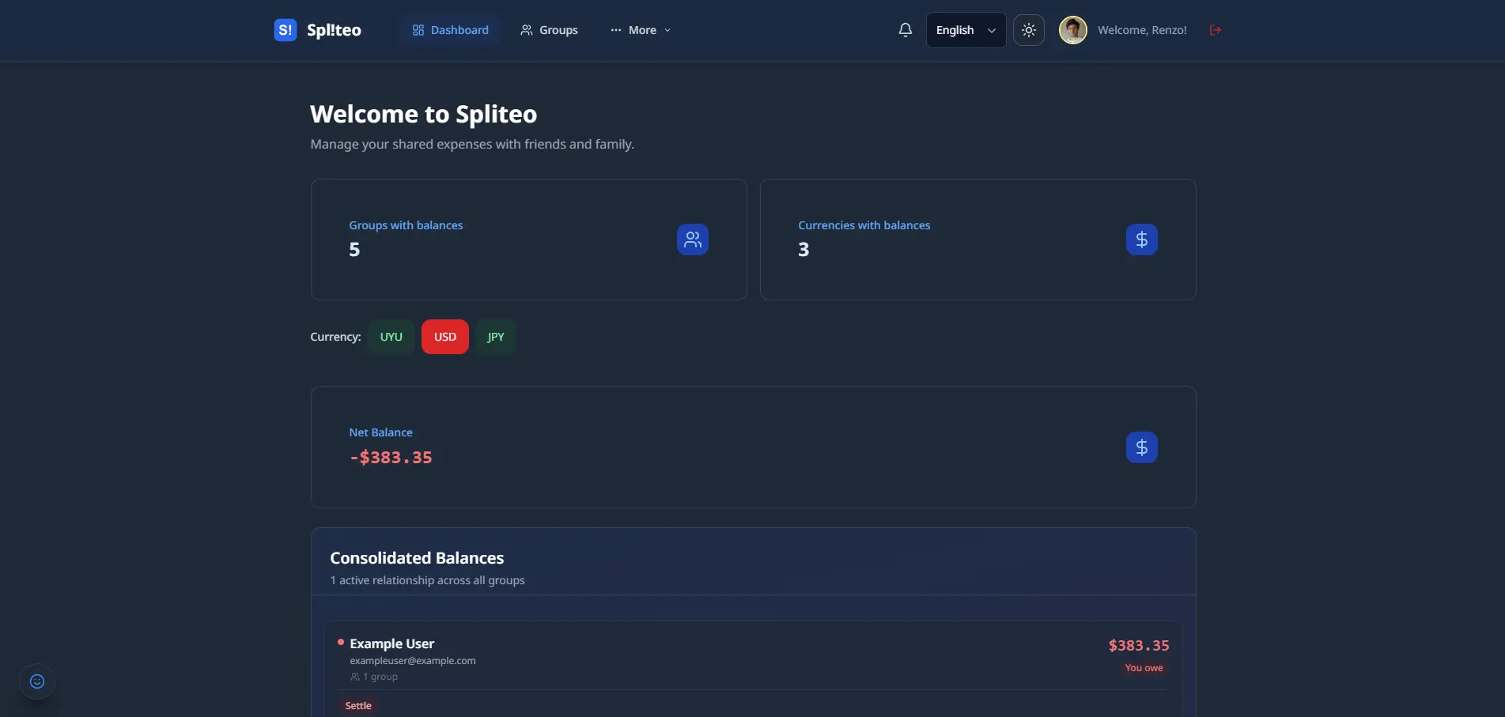Click the Welcome to Spliteo heading

coord(423,114)
